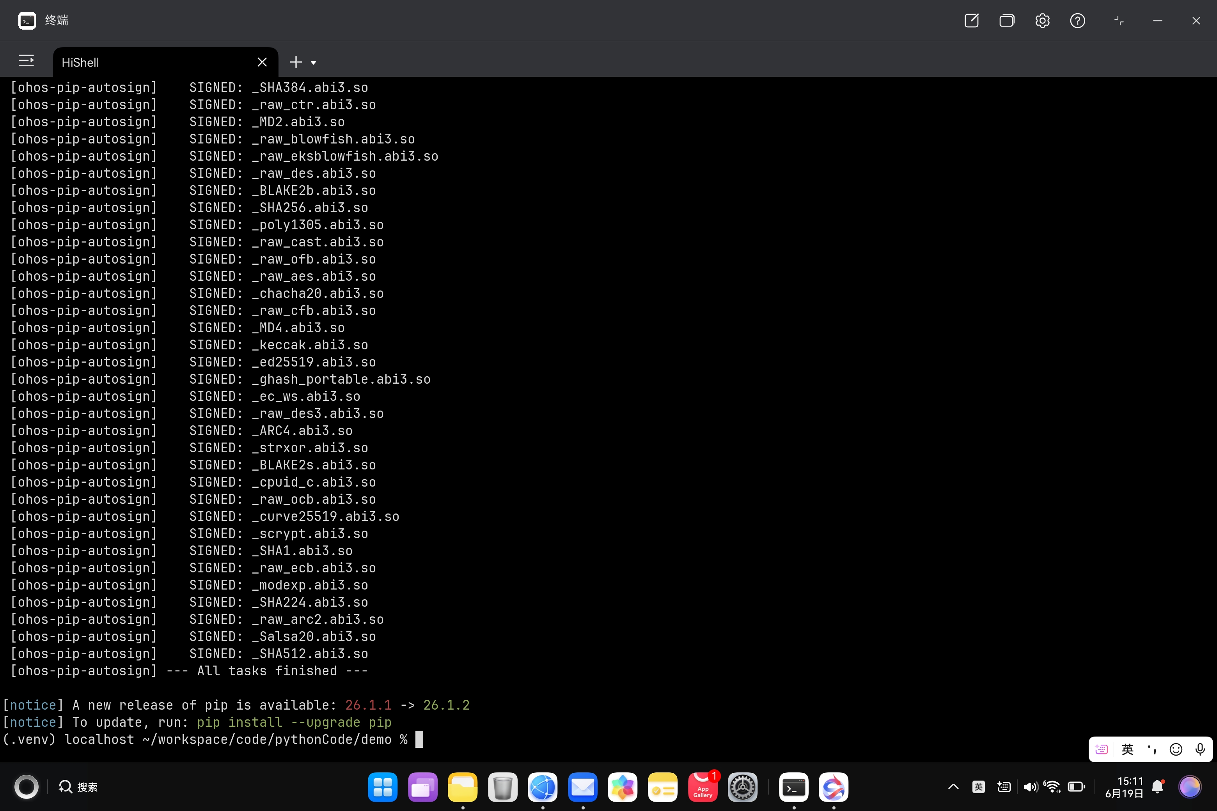The height and width of the screenshot is (811, 1217).
Task: Open the multi-window icon in title bar
Action: click(x=1006, y=21)
